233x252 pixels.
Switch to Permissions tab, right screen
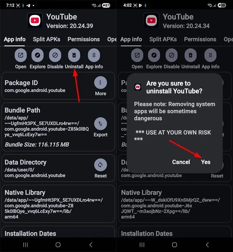200,39
